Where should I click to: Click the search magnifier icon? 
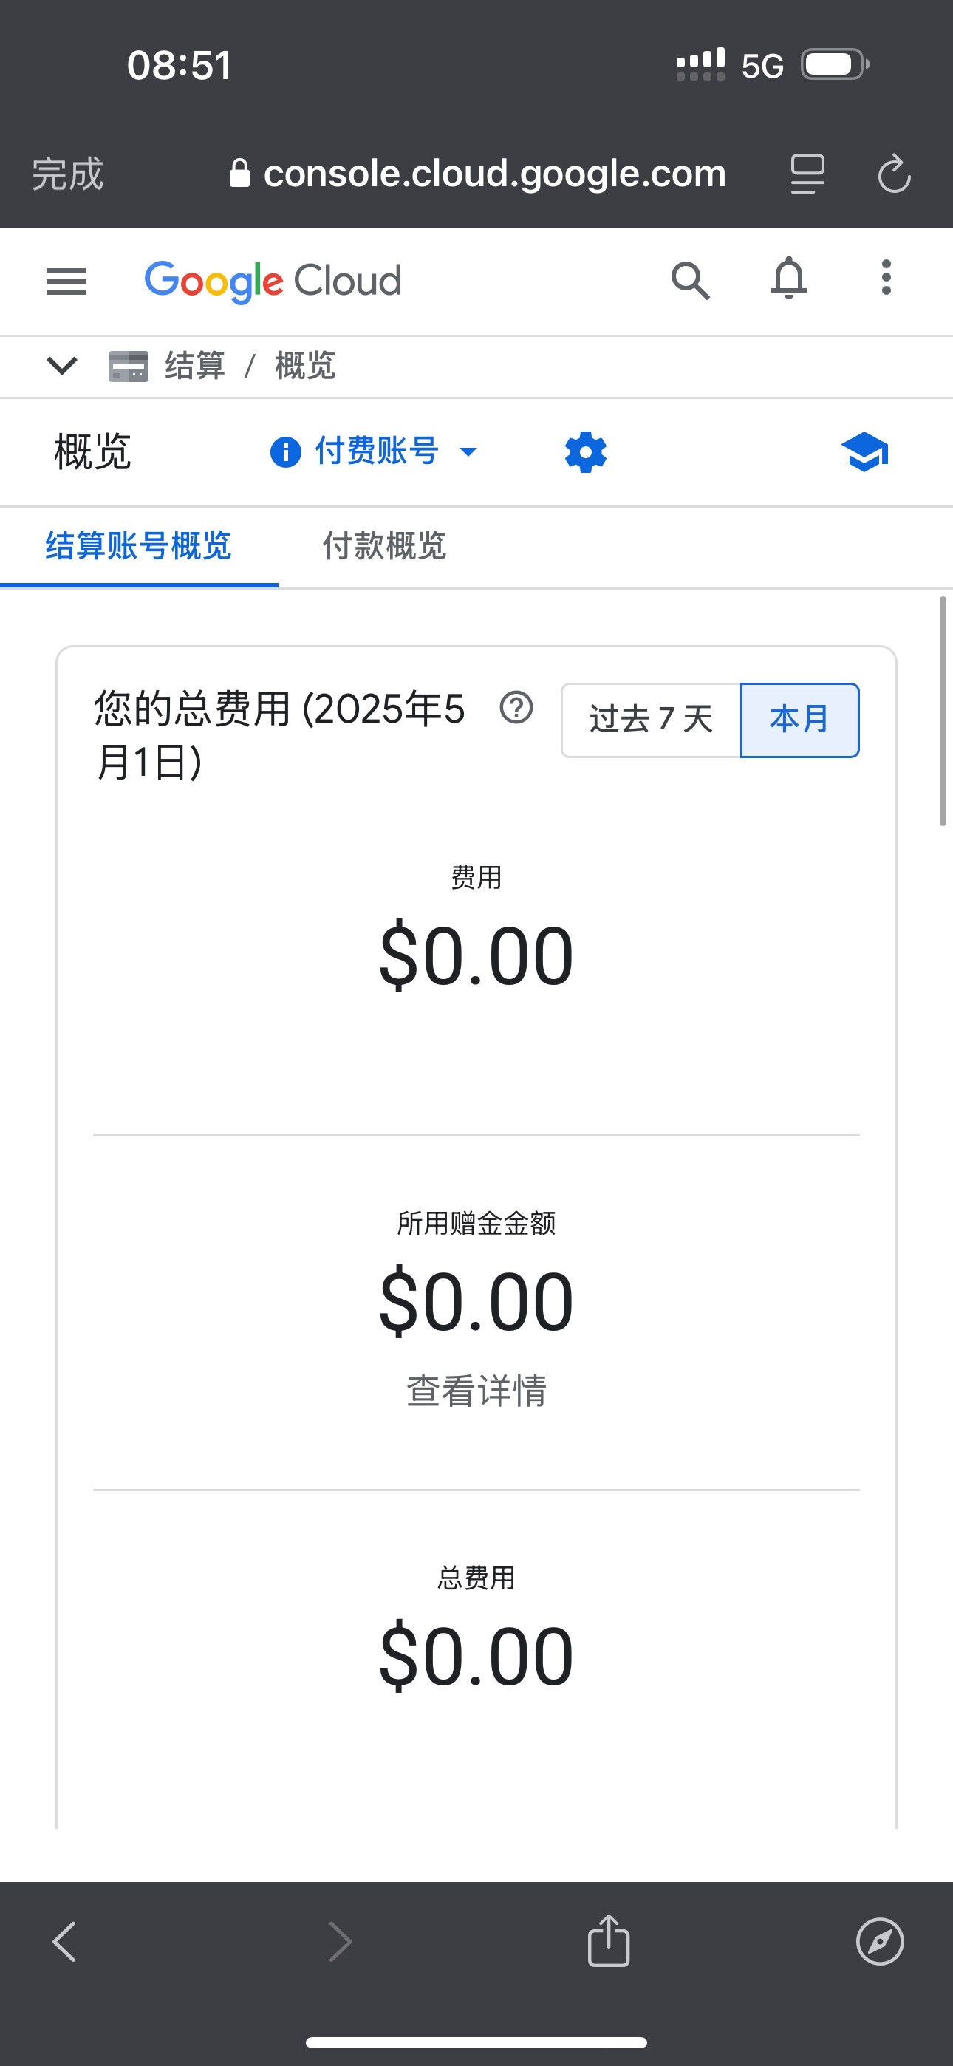click(690, 281)
